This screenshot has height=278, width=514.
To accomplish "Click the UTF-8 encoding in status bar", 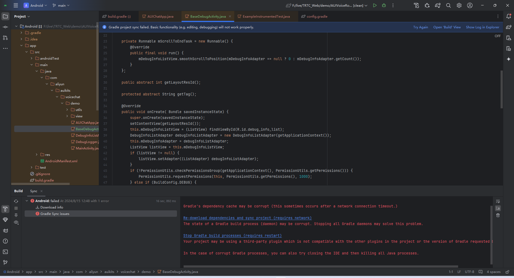I will tap(469, 272).
